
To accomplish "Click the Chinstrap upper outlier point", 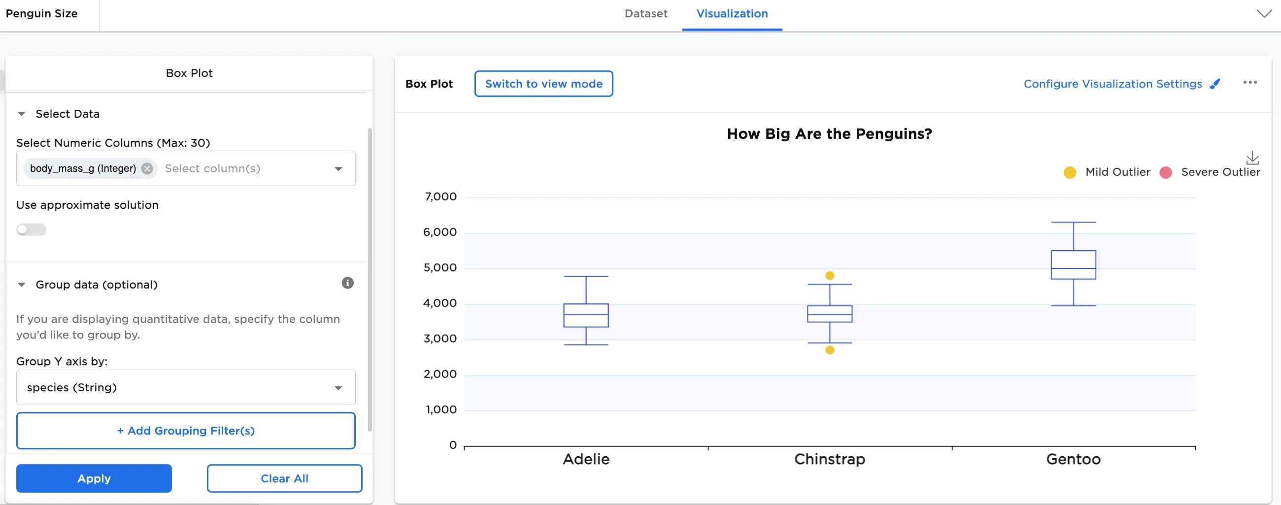I will coord(830,276).
